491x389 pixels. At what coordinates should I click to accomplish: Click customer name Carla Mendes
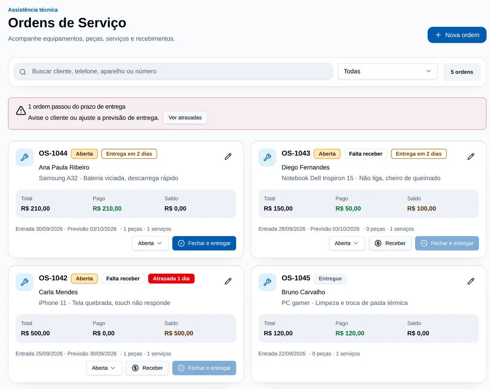coord(58,292)
